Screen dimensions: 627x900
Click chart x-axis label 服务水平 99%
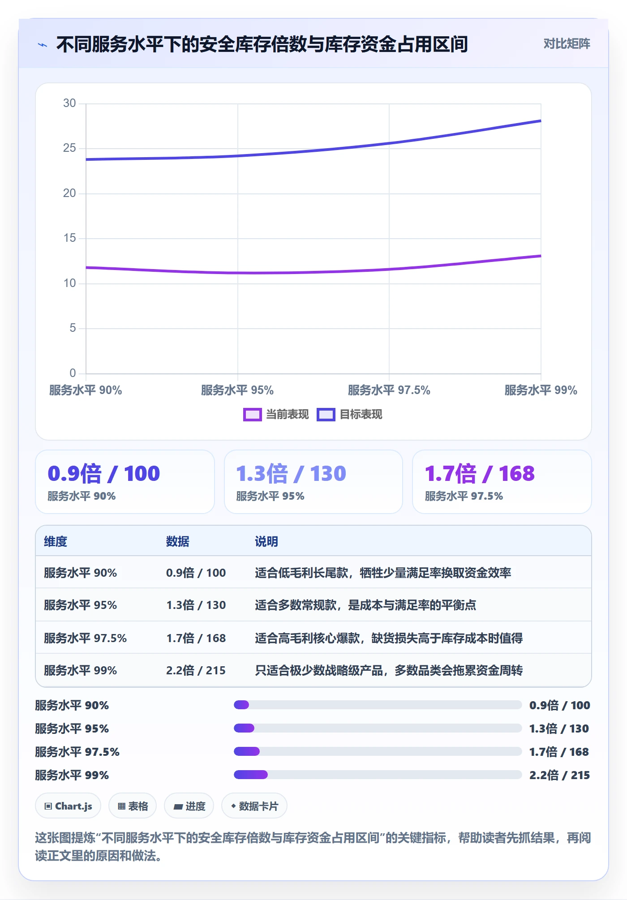[x=541, y=390]
